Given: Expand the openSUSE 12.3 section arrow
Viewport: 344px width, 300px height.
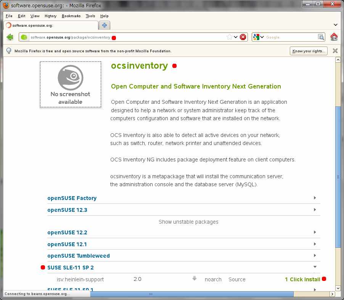Looking at the screenshot, I should (x=315, y=210).
